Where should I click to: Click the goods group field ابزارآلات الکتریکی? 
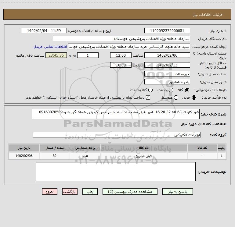click(x=117, y=135)
